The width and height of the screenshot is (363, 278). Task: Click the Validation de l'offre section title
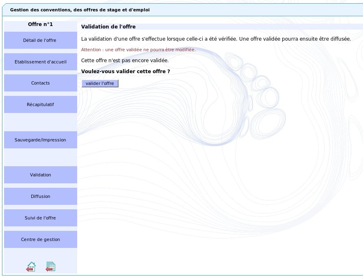pos(108,27)
